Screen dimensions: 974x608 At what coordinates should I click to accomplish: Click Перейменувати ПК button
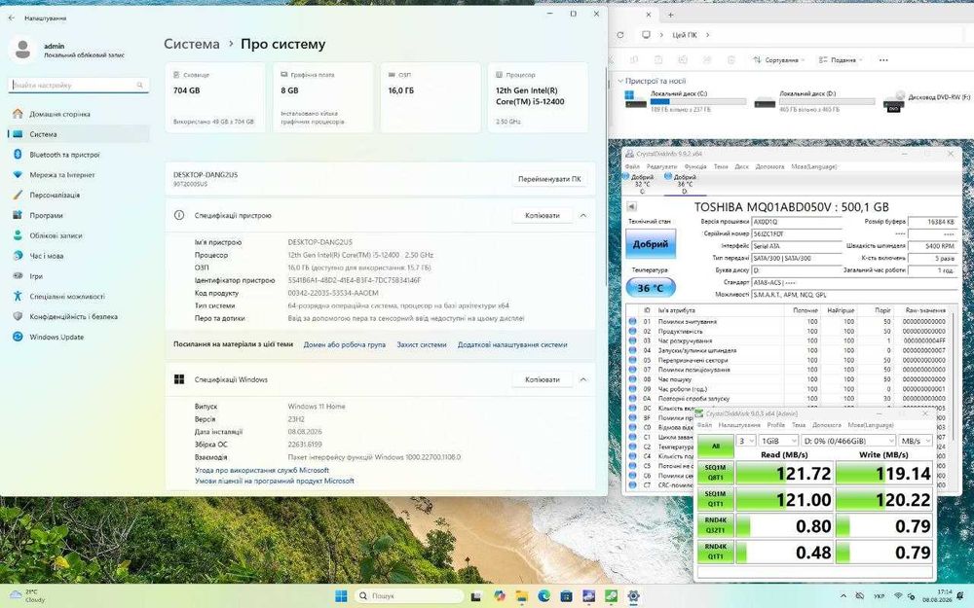[549, 179]
